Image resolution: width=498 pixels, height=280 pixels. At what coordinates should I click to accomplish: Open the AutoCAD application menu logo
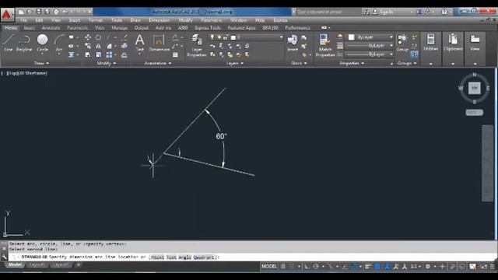7,15
